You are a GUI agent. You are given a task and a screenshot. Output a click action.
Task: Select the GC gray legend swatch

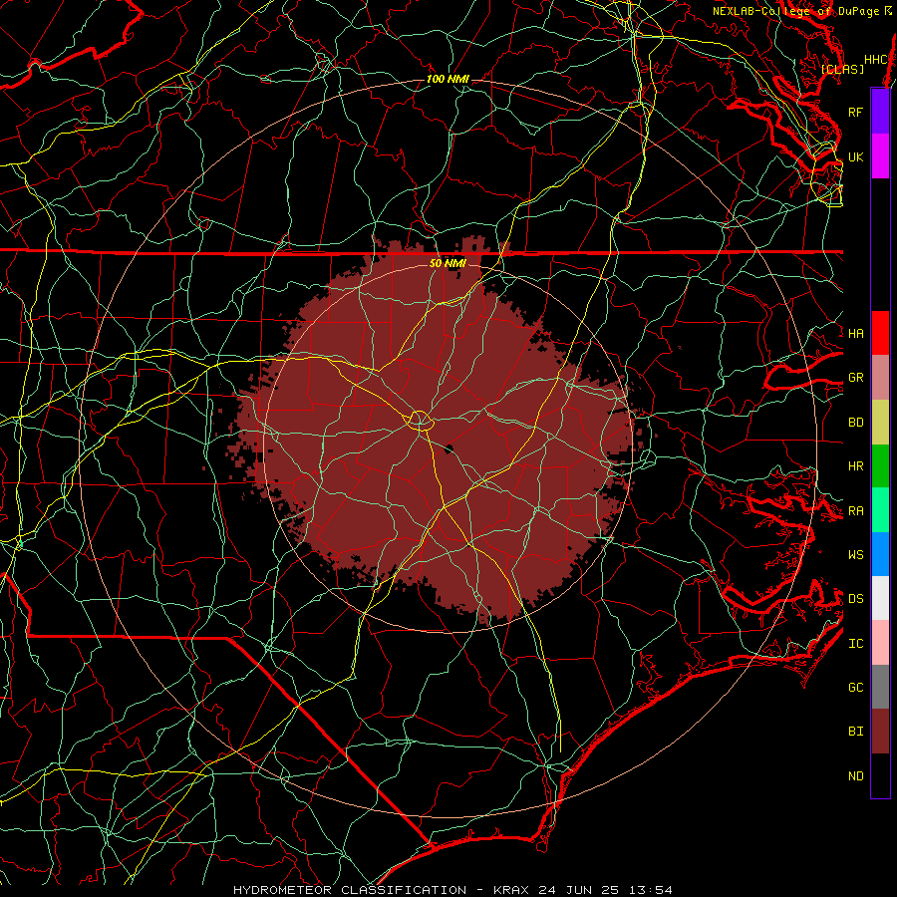point(880,687)
